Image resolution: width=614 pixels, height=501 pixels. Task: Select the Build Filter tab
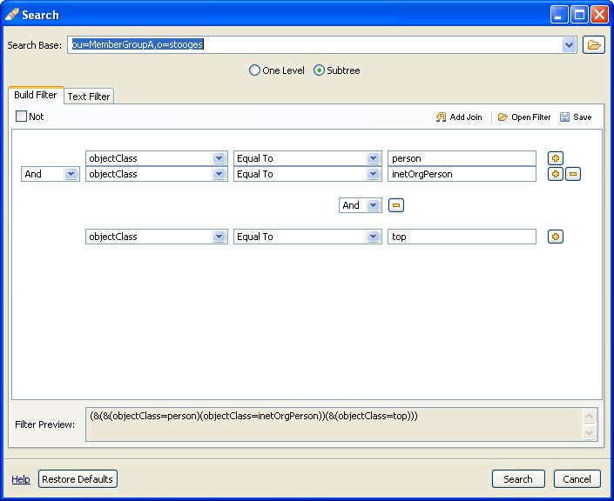[36, 96]
